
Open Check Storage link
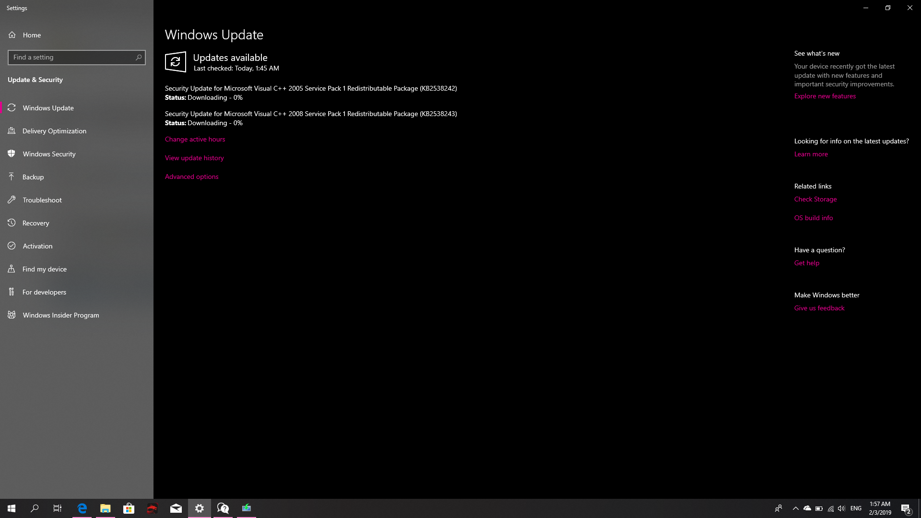815,199
